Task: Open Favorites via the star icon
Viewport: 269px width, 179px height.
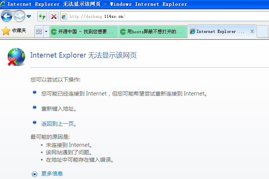Action: pyautogui.click(x=6, y=31)
